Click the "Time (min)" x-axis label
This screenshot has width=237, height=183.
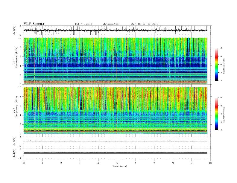(x=120, y=166)
